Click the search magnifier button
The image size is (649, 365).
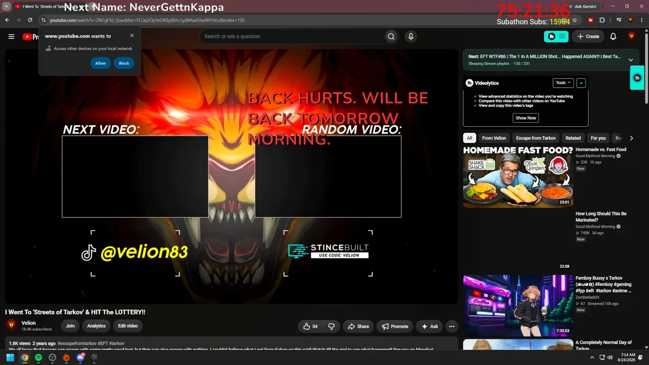391,36
